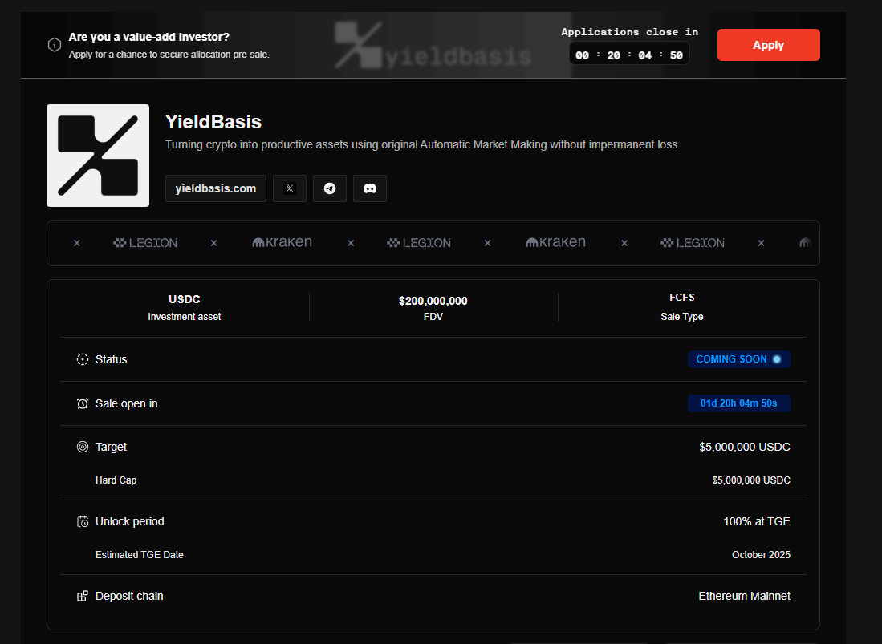Viewport: 882px width, 644px height.
Task: Click 'Apply for a chance to secure allocation' text
Action: click(x=169, y=55)
